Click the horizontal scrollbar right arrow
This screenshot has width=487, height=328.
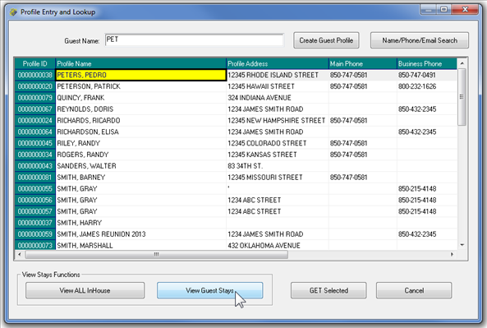[452, 254]
